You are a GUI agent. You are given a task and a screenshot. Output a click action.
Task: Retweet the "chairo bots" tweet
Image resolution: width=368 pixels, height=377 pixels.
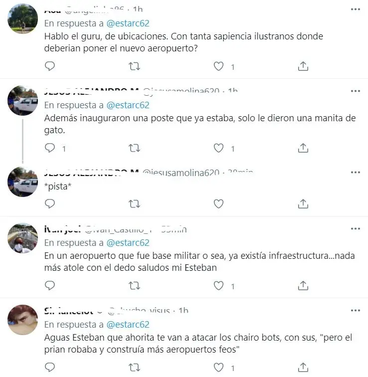(x=134, y=368)
